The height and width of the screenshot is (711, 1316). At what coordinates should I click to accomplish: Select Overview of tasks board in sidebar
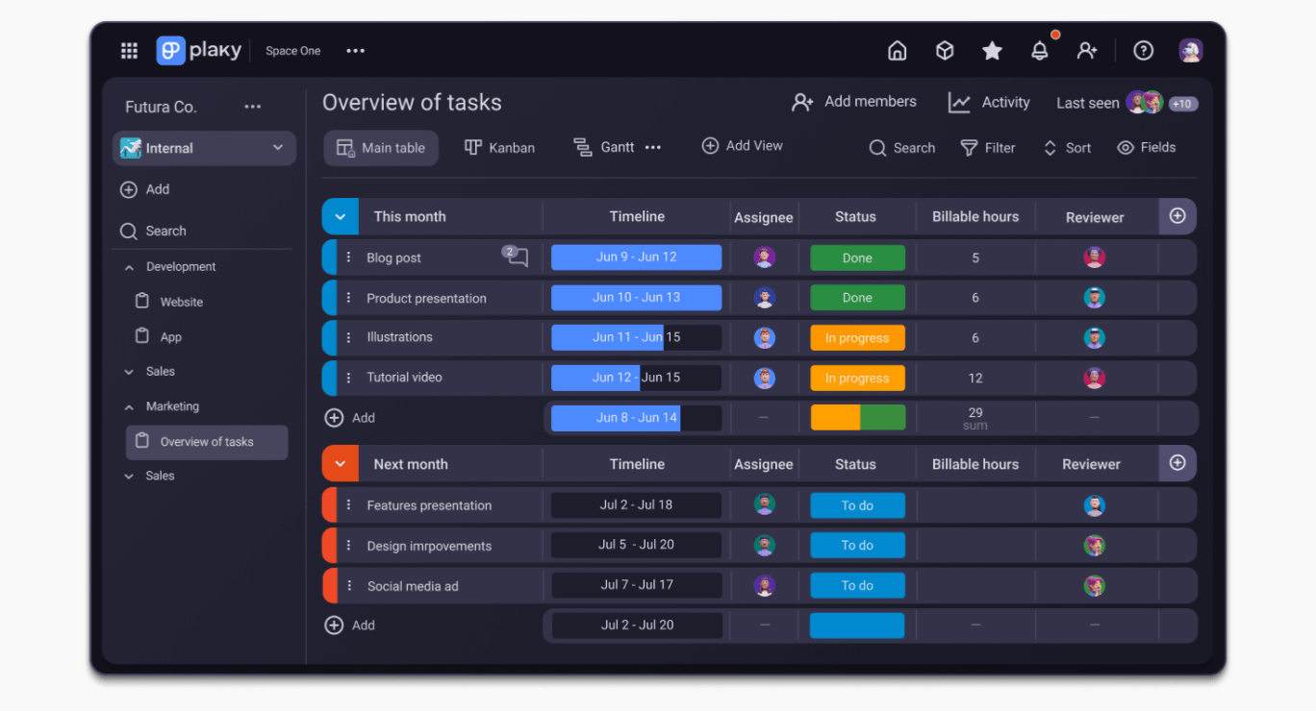point(207,442)
